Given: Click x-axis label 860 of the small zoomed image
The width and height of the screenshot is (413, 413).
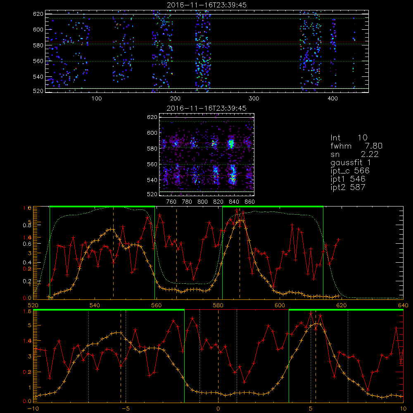Looking at the screenshot, I should (250, 202).
